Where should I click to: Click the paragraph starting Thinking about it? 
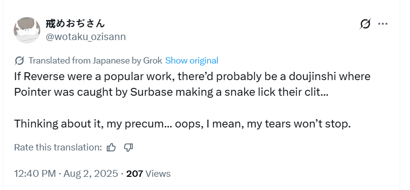pyautogui.click(x=182, y=124)
